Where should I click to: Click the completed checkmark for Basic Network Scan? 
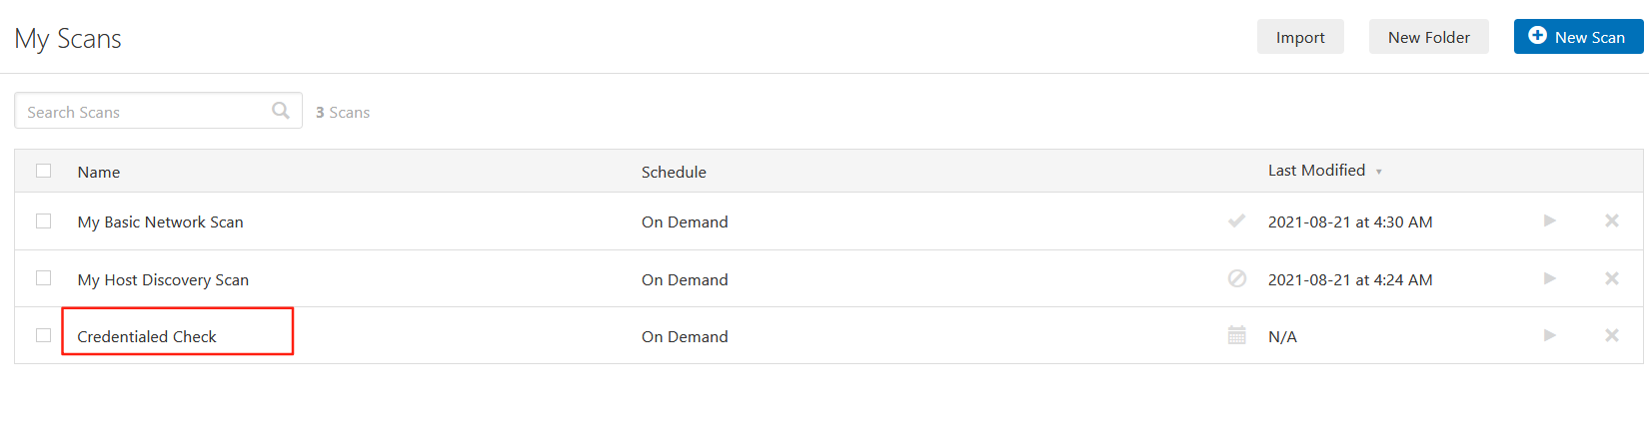click(x=1237, y=220)
